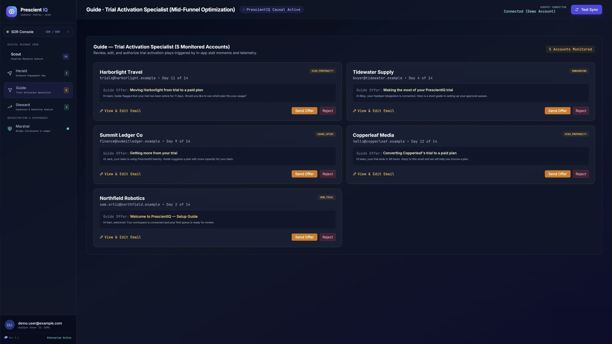Send Offer to Tidewater Supply
The image size is (612, 344).
tap(557, 111)
